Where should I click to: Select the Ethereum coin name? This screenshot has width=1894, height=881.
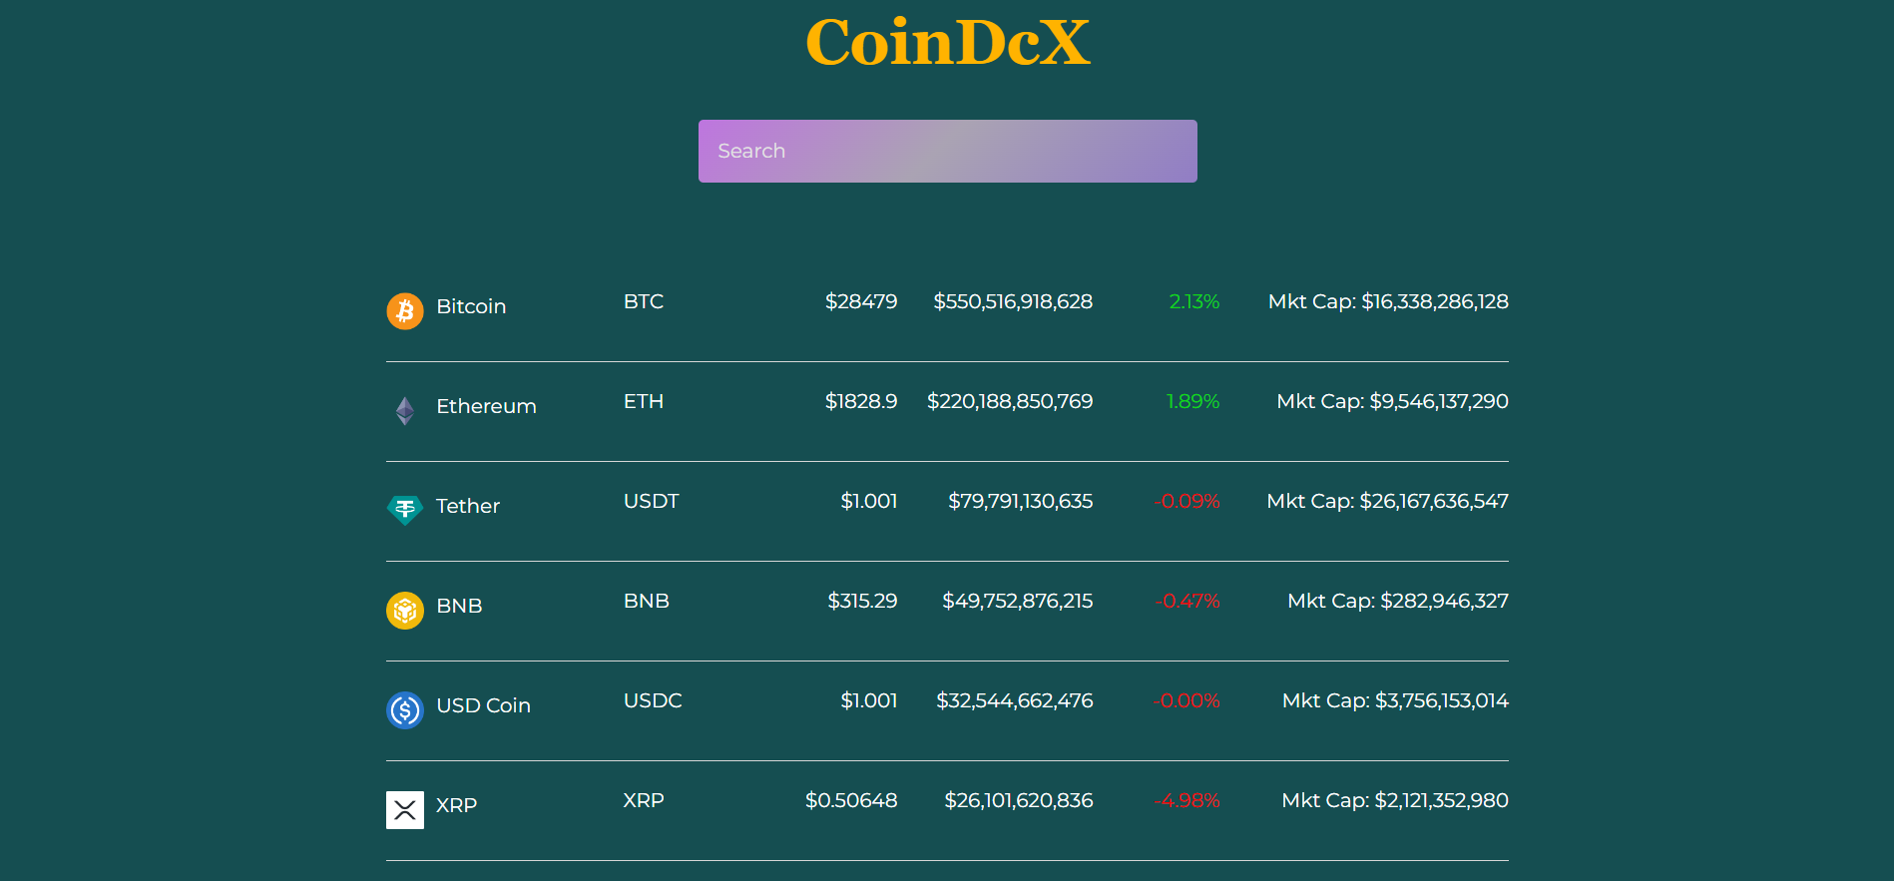pos(486,406)
